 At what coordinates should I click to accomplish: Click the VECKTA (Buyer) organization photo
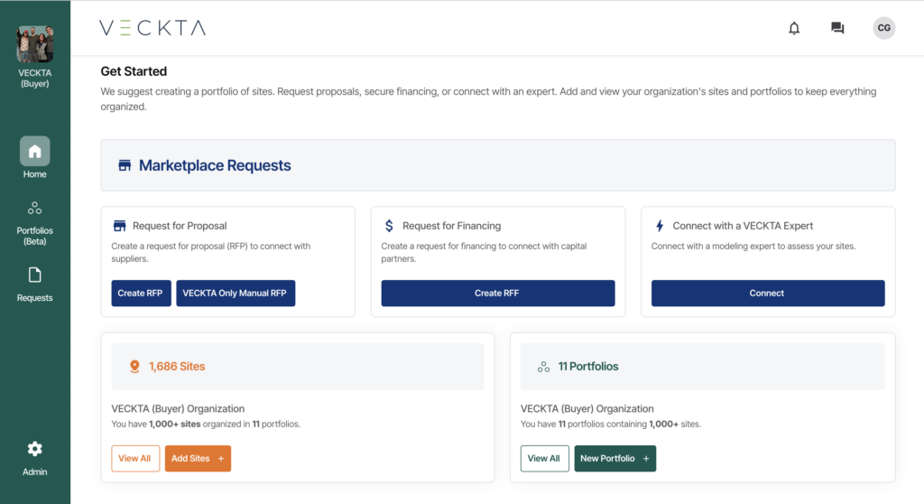[x=35, y=44]
